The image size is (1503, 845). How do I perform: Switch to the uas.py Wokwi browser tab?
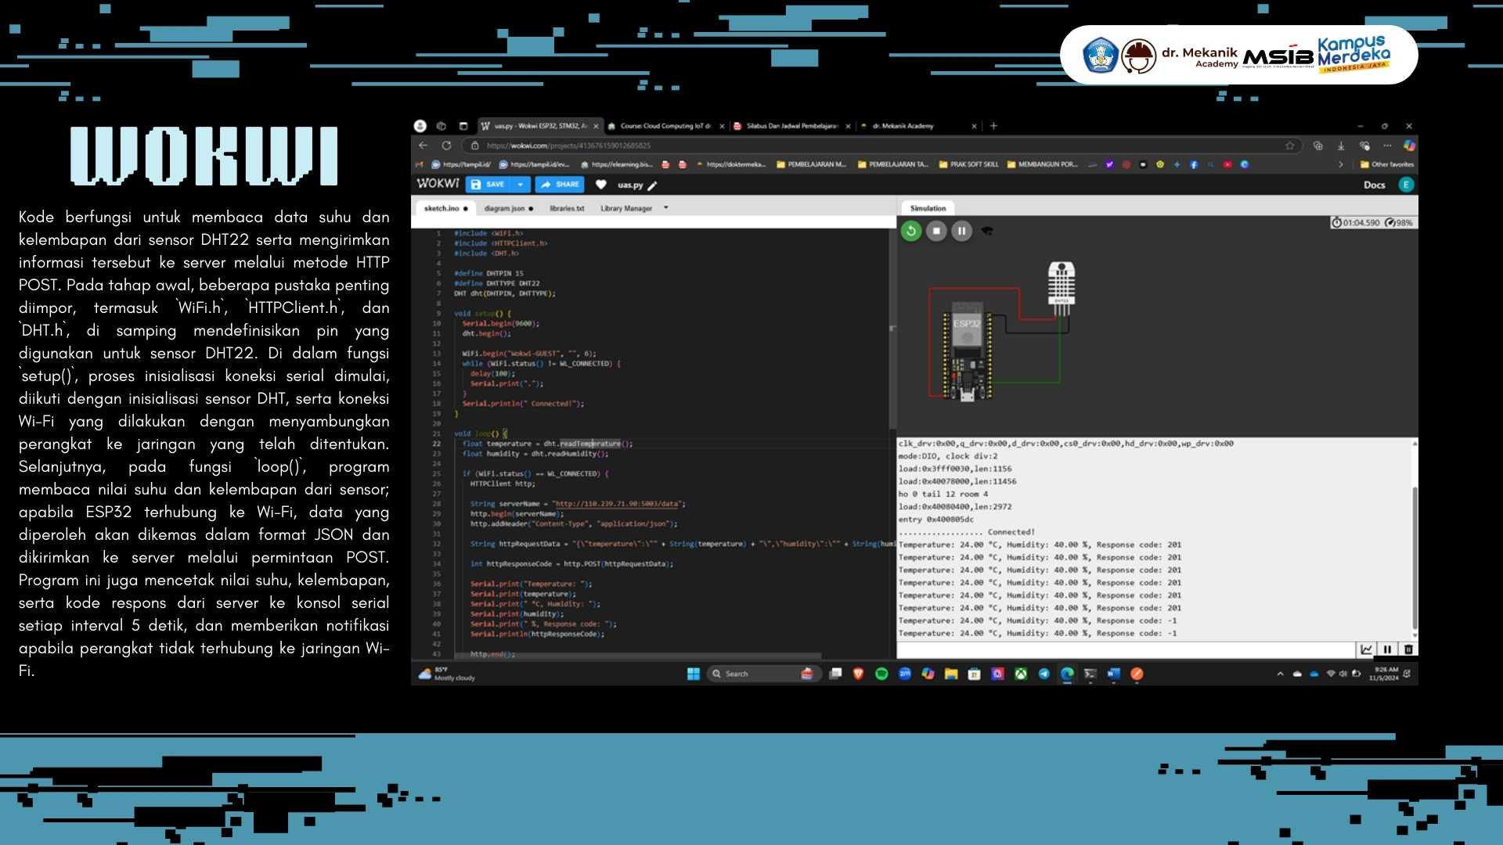point(539,126)
